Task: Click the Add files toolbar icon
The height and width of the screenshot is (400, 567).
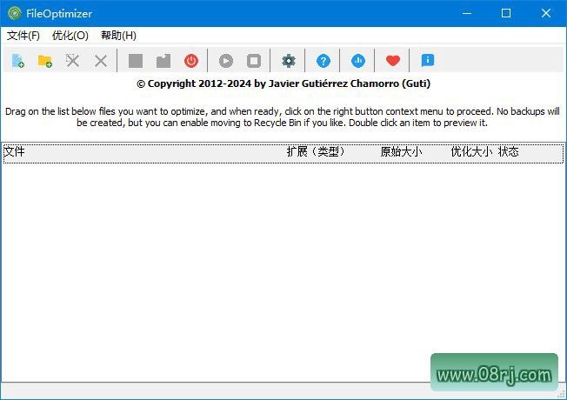Action: [x=17, y=61]
